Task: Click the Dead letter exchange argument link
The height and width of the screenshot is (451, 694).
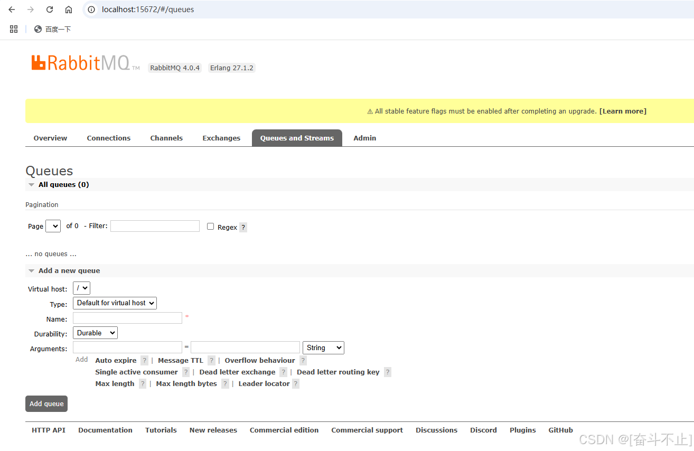Action: click(x=238, y=372)
